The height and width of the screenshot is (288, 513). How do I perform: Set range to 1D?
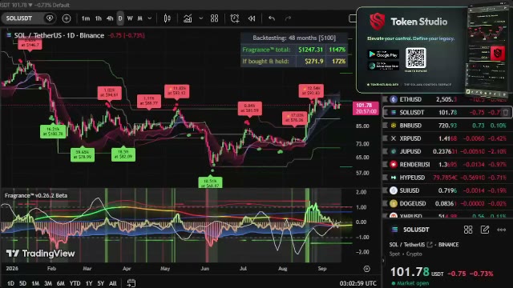(x=10, y=283)
